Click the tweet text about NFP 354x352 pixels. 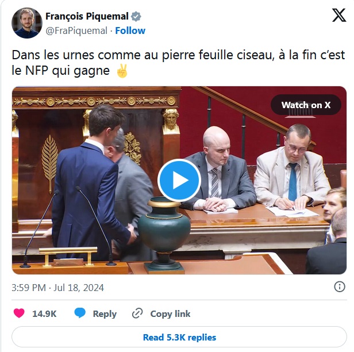(178, 63)
